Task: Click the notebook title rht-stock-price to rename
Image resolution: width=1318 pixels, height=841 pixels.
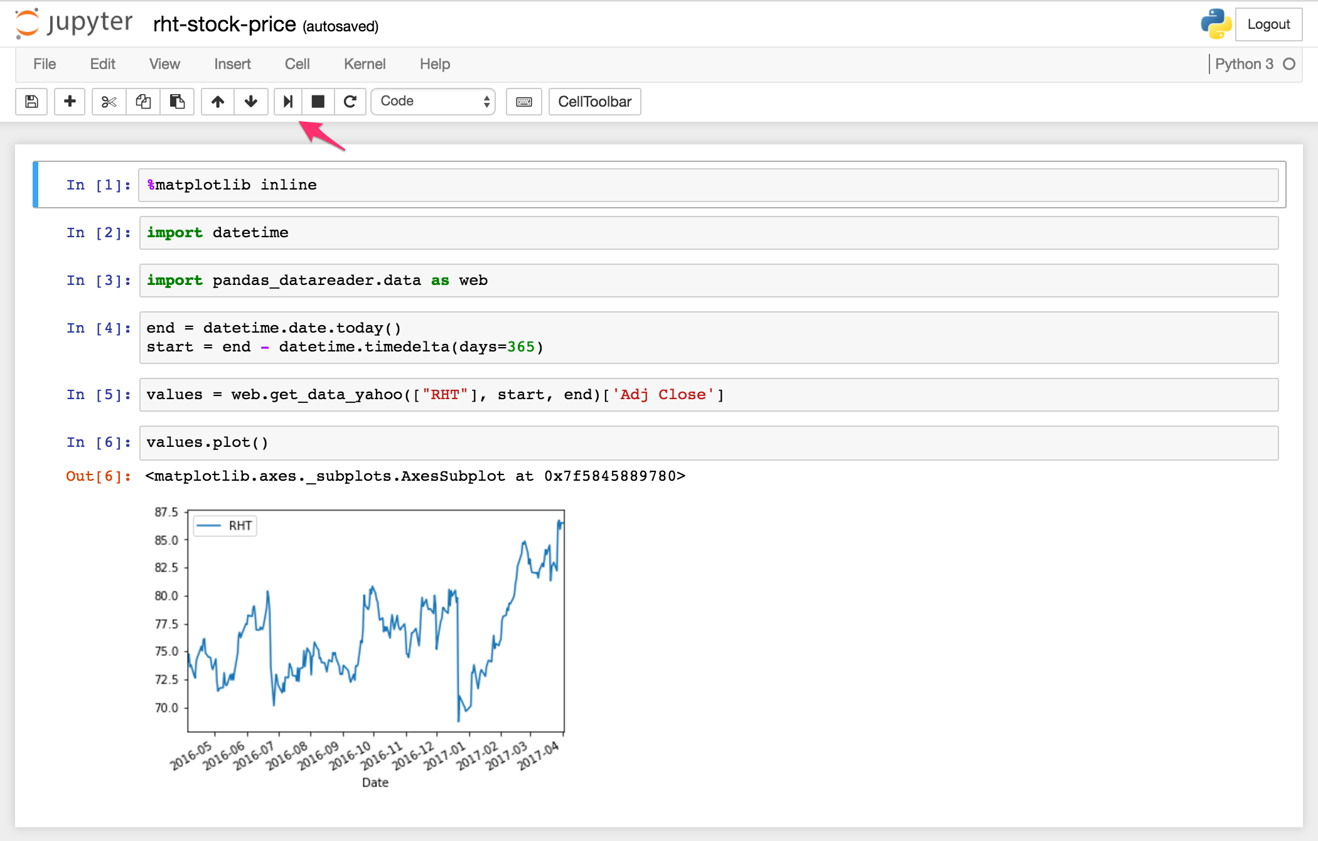Action: coord(224,24)
